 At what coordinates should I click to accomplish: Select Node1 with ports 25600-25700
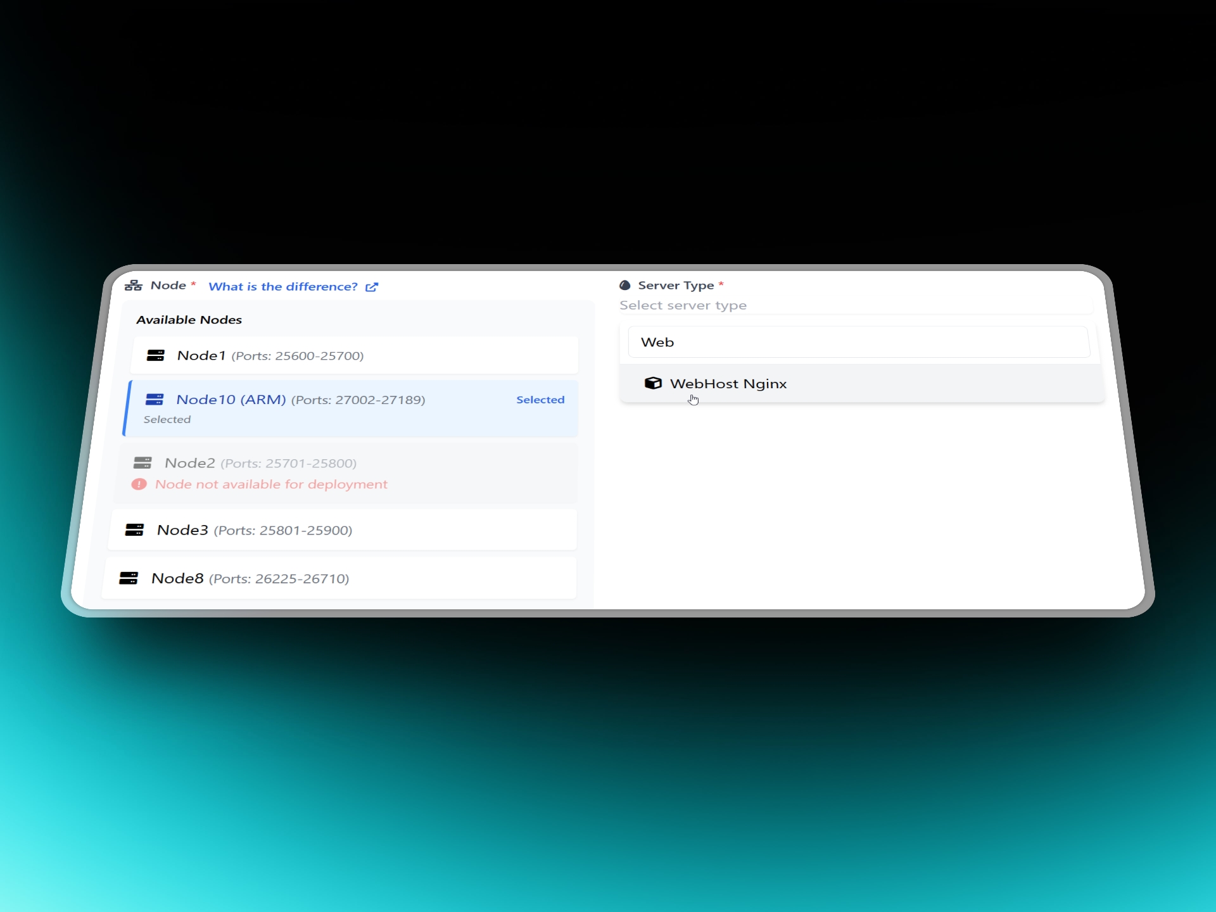pyautogui.click(x=355, y=355)
